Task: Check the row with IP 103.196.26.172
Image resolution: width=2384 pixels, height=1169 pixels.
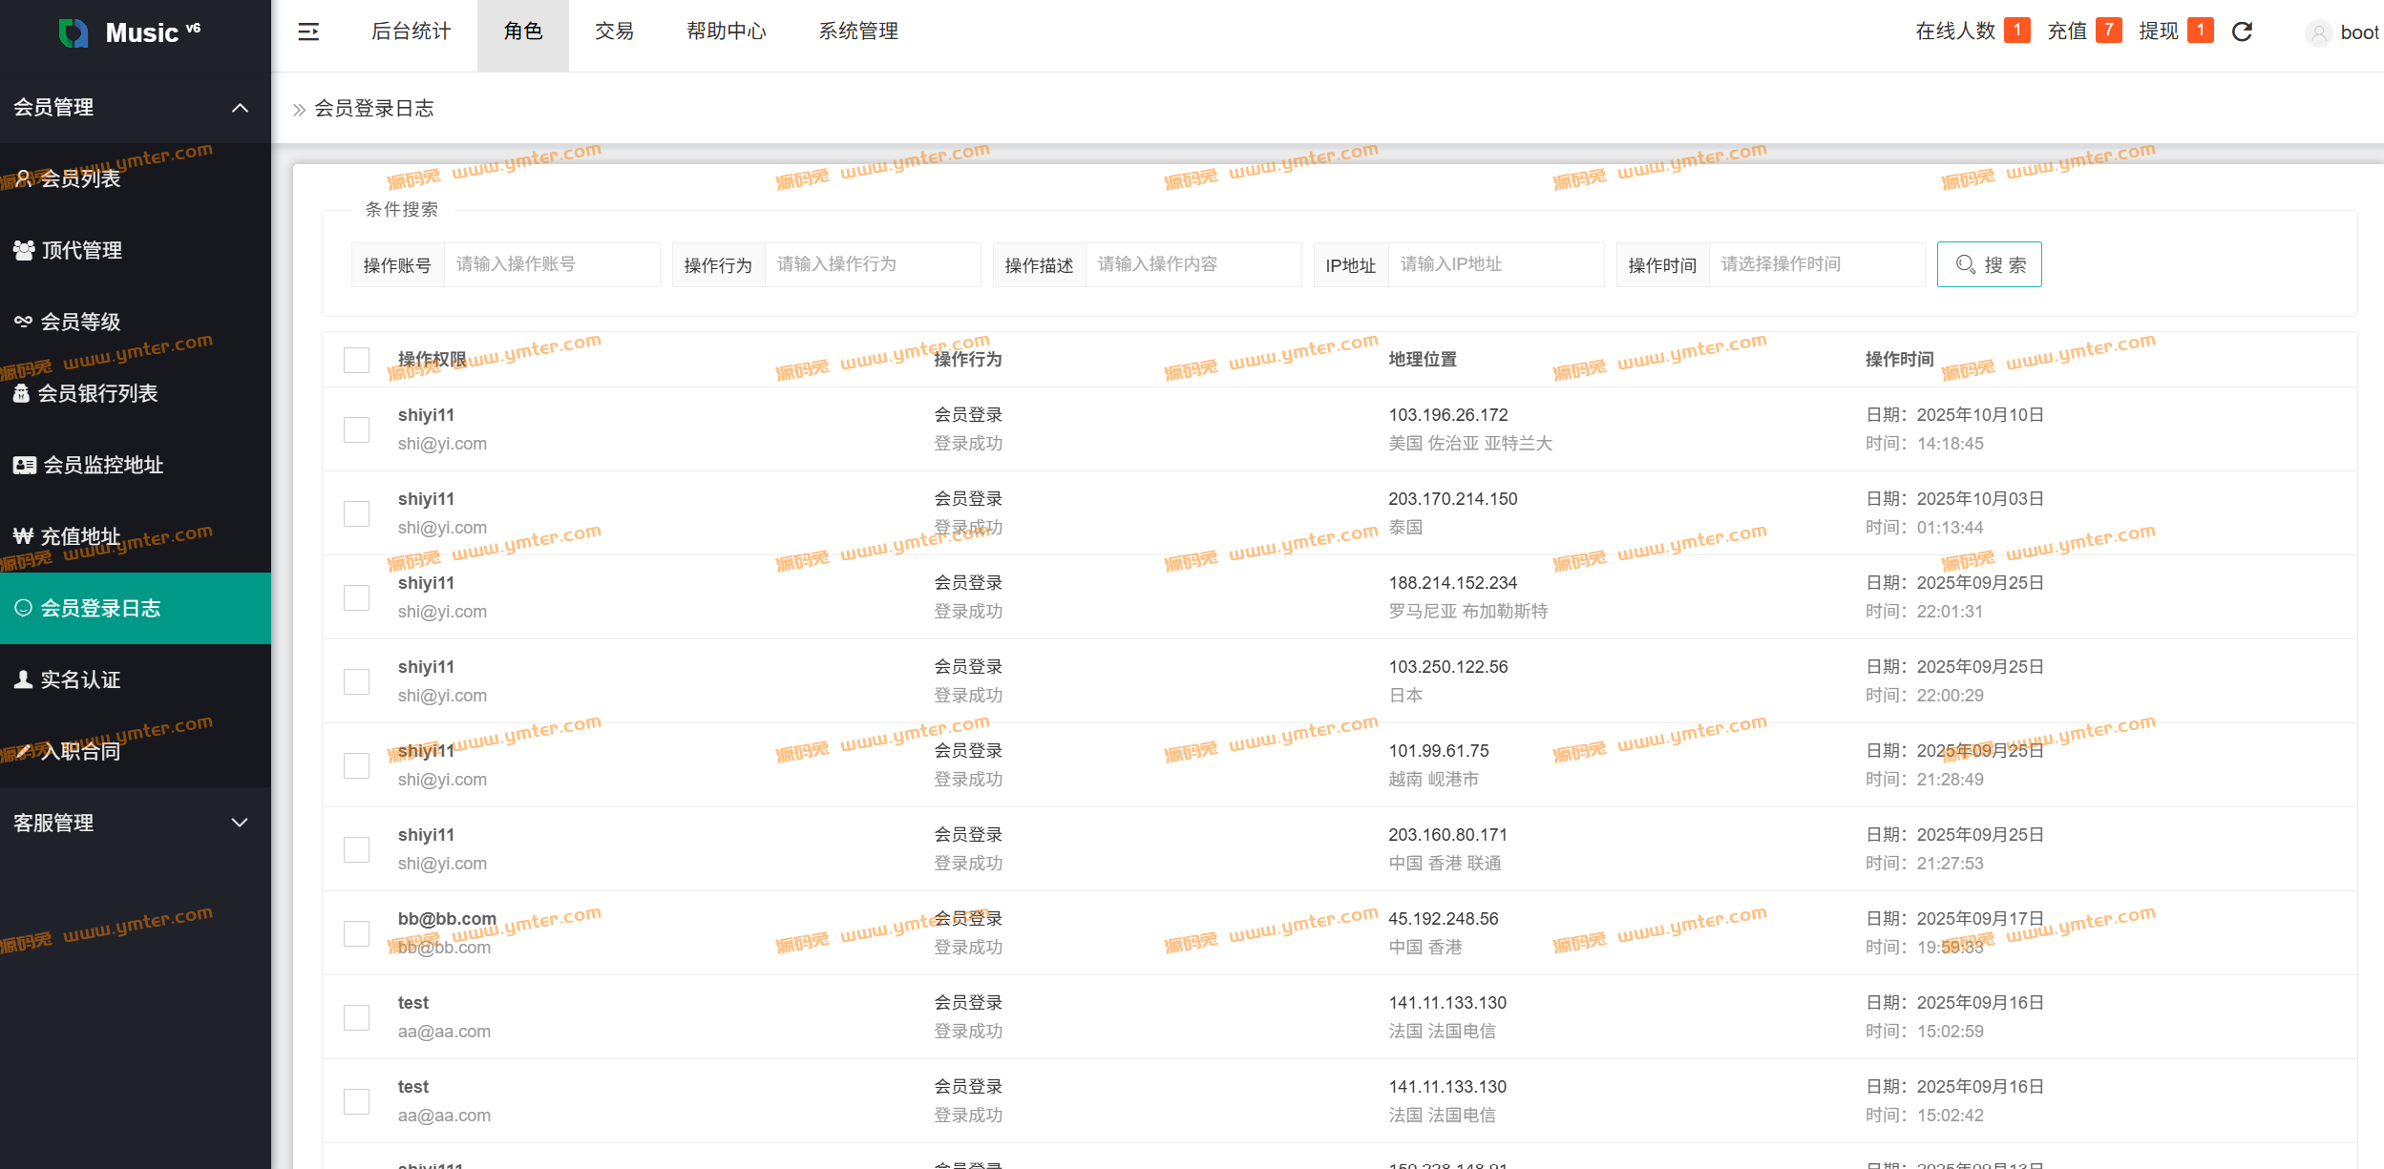Action: 356,429
